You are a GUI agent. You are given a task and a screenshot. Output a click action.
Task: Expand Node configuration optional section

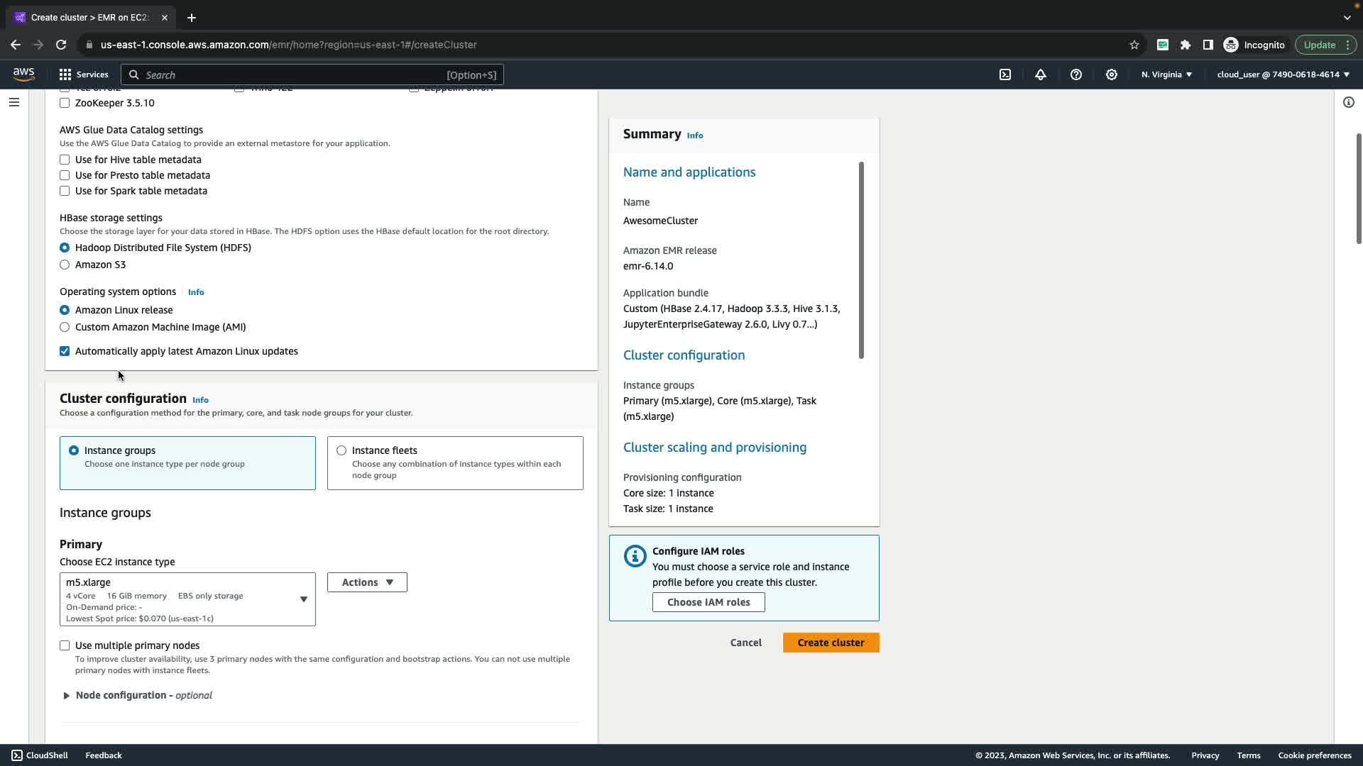click(67, 695)
